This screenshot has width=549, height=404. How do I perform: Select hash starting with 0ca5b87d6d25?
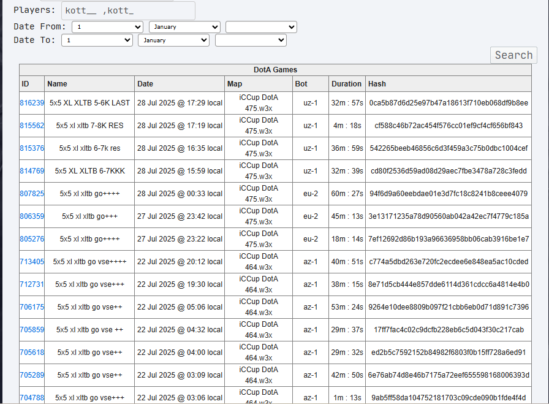click(449, 103)
